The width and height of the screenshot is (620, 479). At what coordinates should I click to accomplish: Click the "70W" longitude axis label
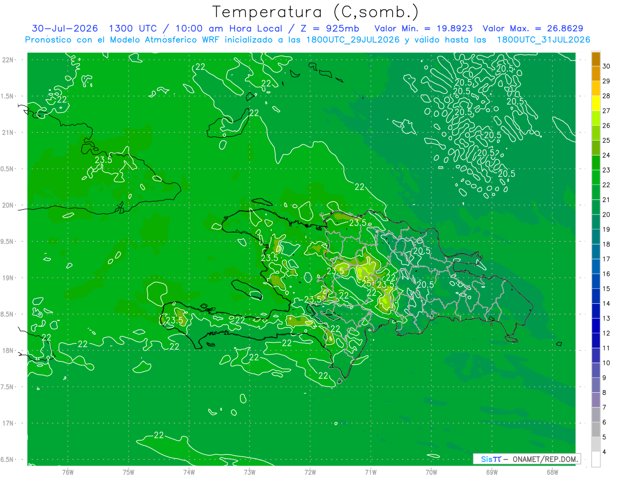[x=431, y=472]
